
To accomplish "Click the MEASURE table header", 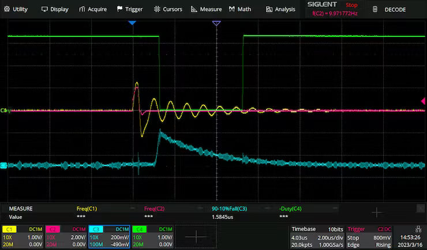I will (21, 209).
